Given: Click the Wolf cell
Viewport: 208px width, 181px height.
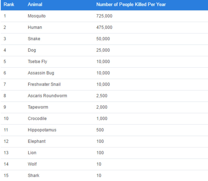Looking at the screenshot, I should (32, 164).
